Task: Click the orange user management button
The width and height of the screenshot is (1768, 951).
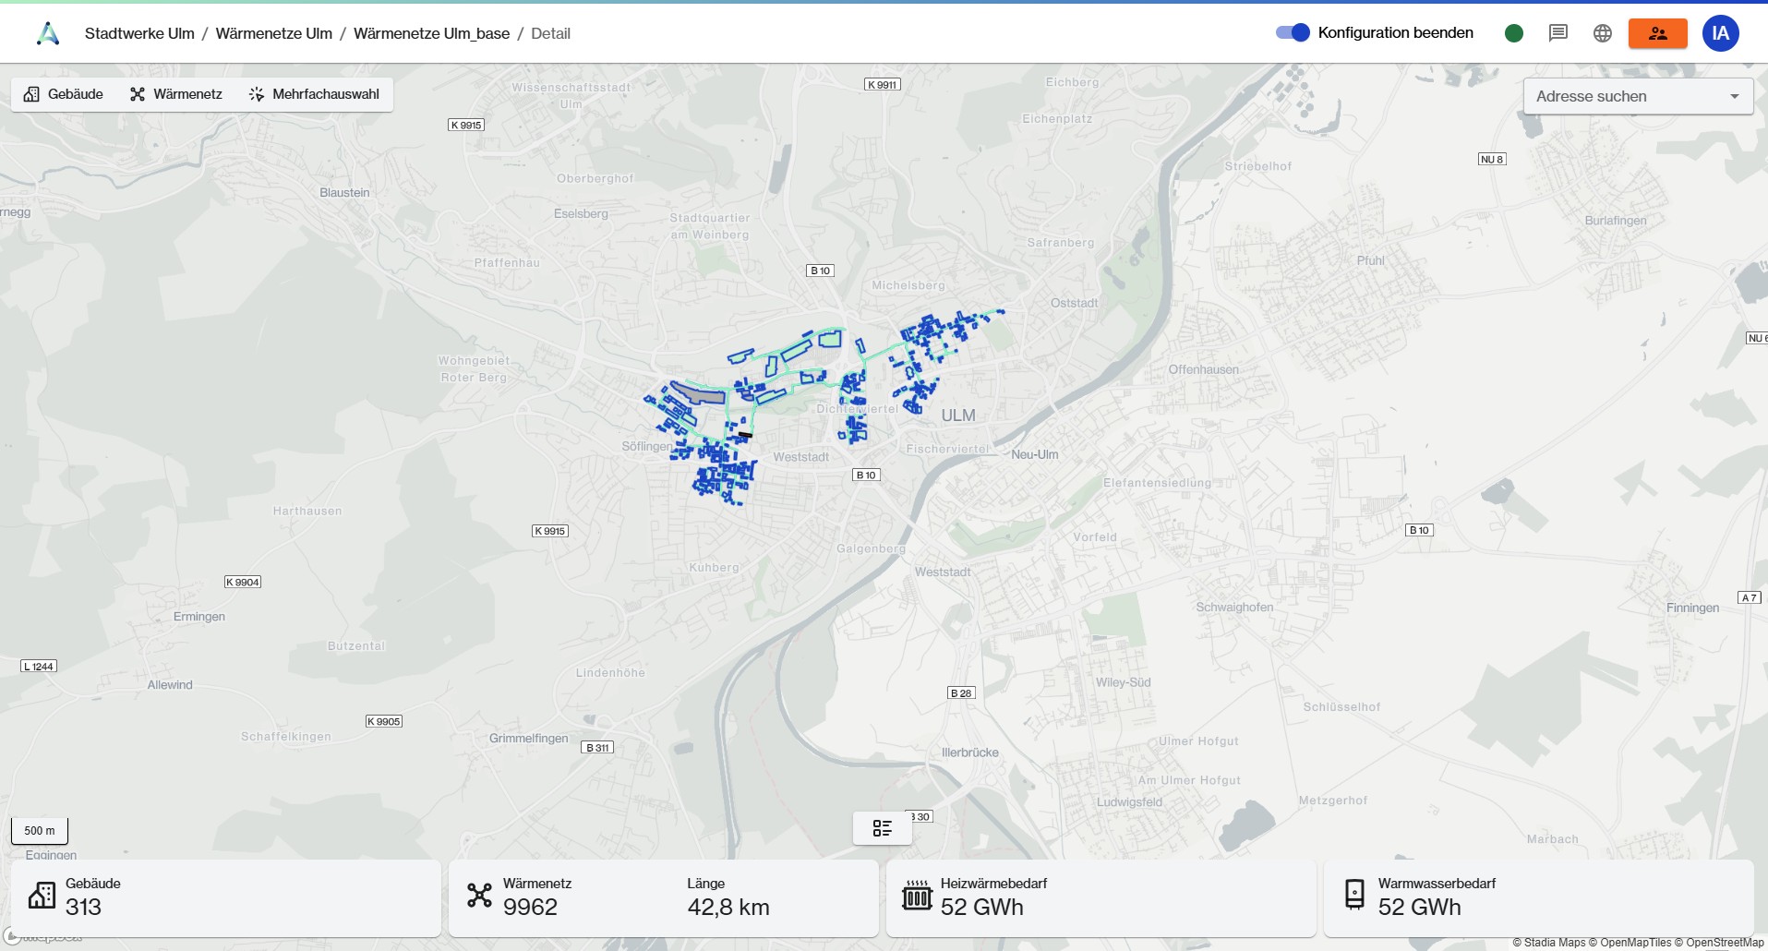Action: pos(1657,33)
